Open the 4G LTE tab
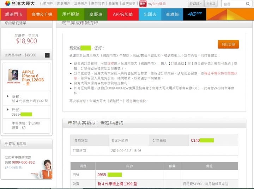 click(194, 14)
